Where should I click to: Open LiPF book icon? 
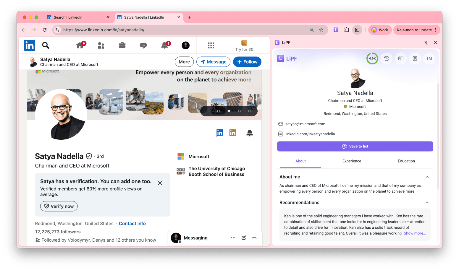pos(401,58)
